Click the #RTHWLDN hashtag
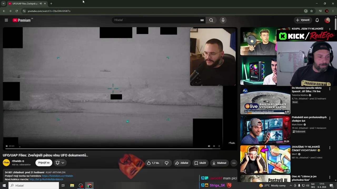This screenshot has height=189, width=337. [x=59, y=172]
